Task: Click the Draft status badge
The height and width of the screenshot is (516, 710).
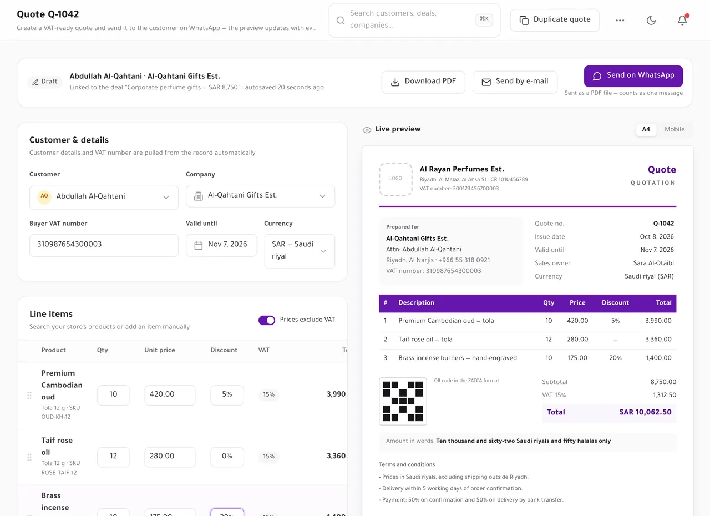Action: pyautogui.click(x=45, y=82)
